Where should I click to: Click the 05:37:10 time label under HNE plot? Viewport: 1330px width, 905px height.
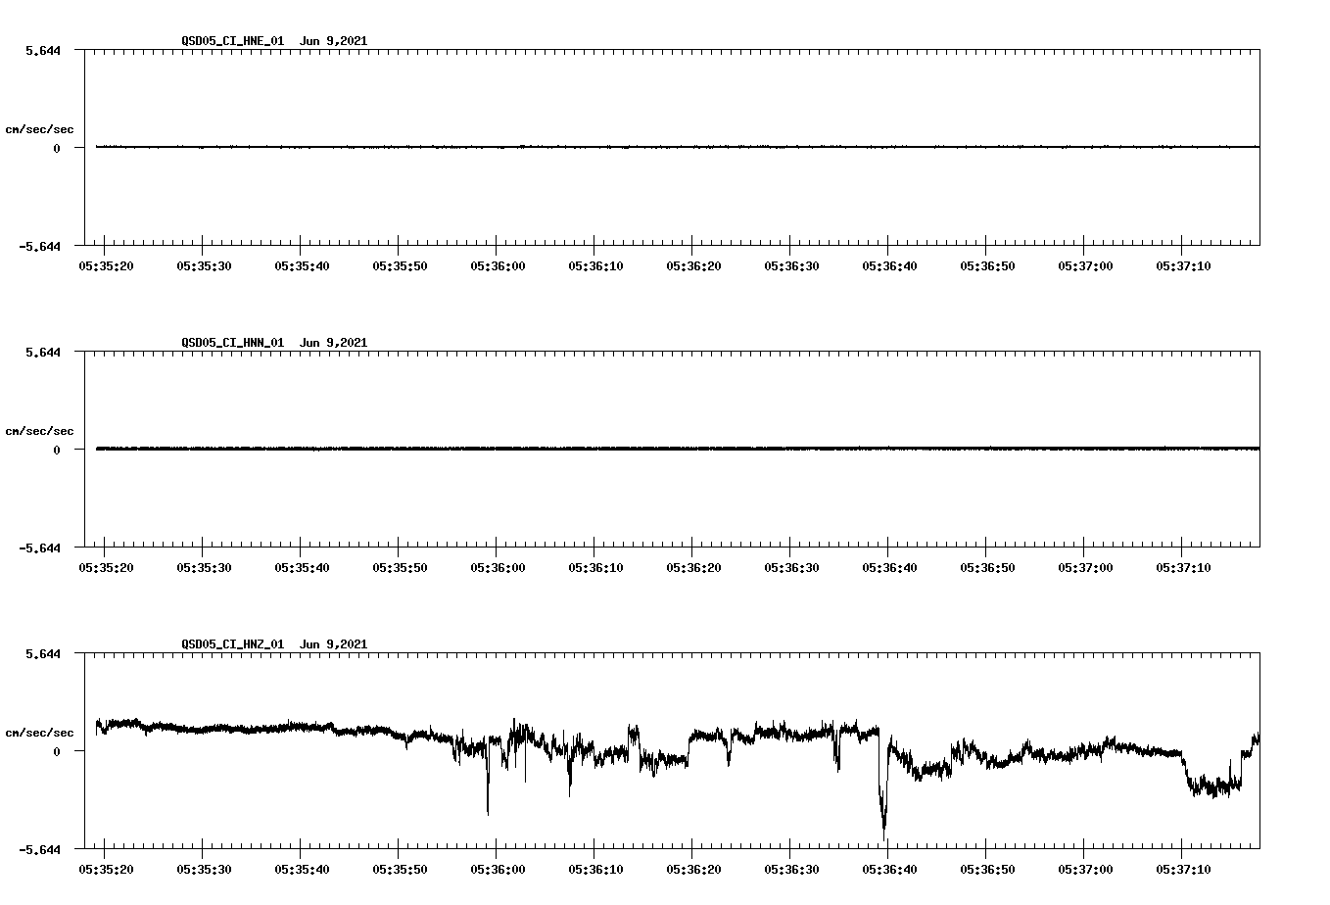click(x=1183, y=266)
